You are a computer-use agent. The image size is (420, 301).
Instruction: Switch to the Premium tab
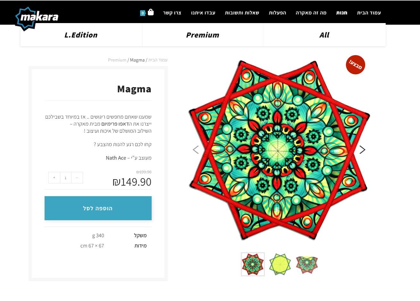click(x=203, y=35)
